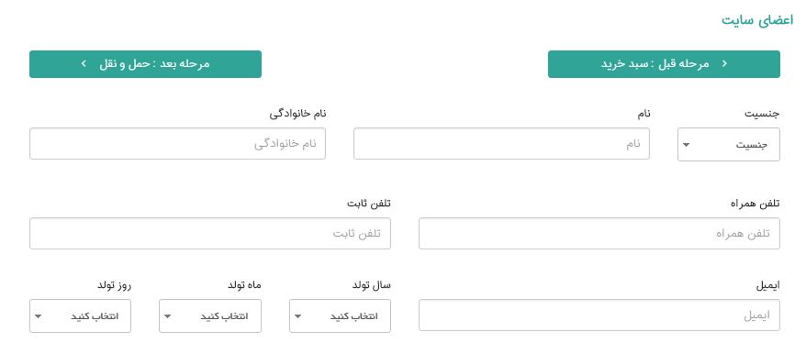Select the 'تلفن ثابت' landline phone input

click(x=209, y=234)
